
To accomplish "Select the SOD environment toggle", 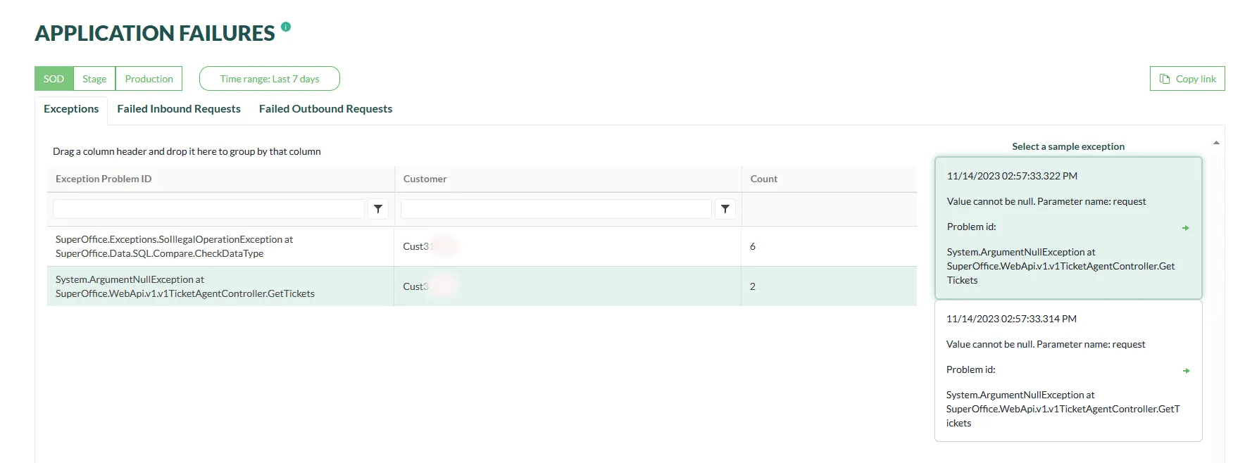I will tap(54, 79).
